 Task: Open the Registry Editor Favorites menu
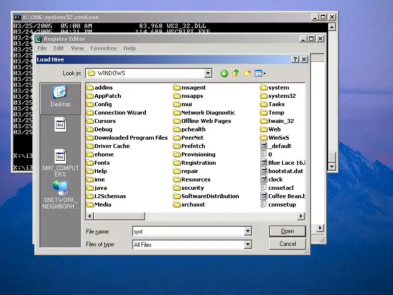pos(104,48)
